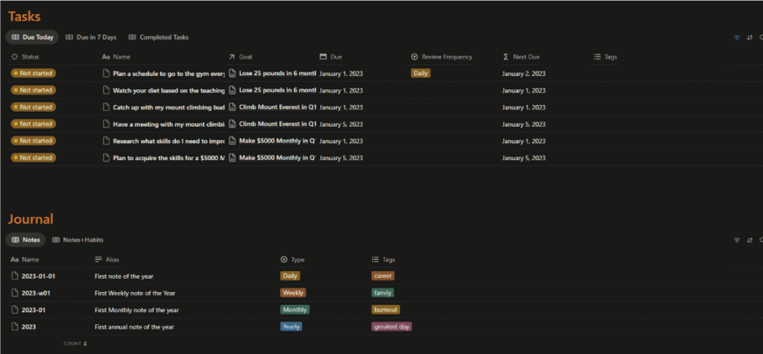
Task: Open status of the gym schedule task
Action: (x=34, y=73)
